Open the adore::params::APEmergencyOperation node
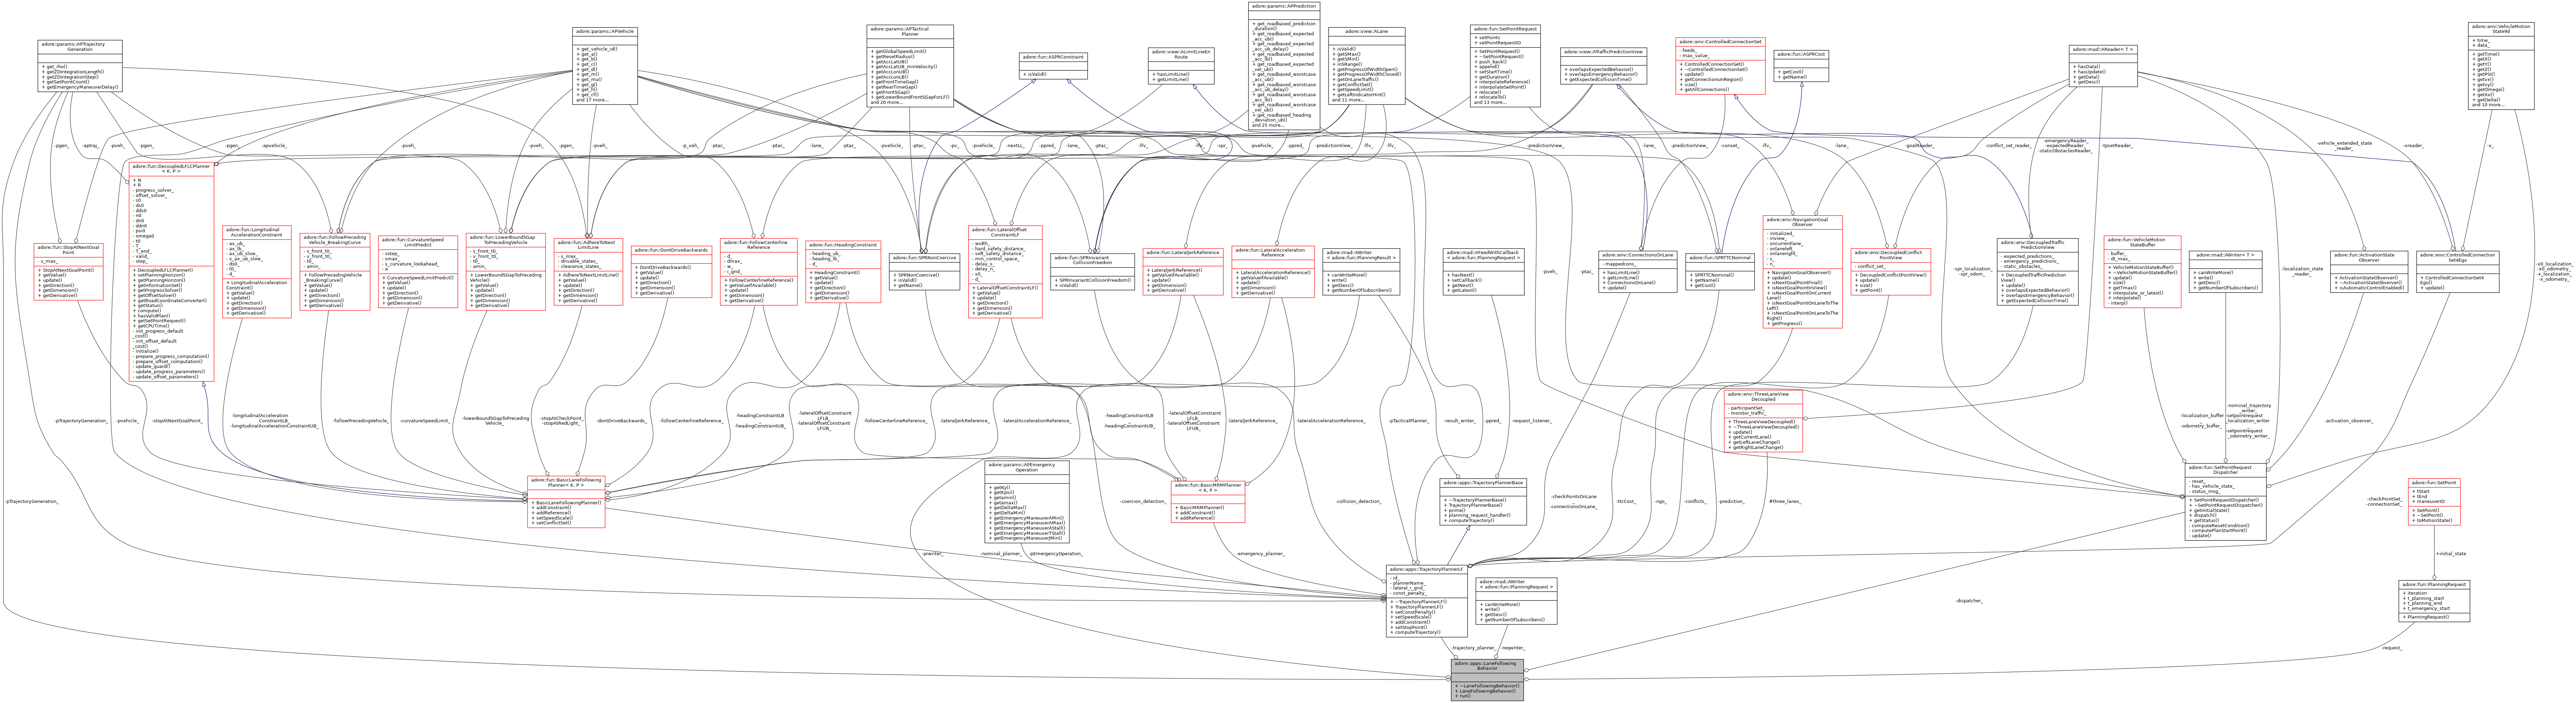 click(x=1027, y=502)
